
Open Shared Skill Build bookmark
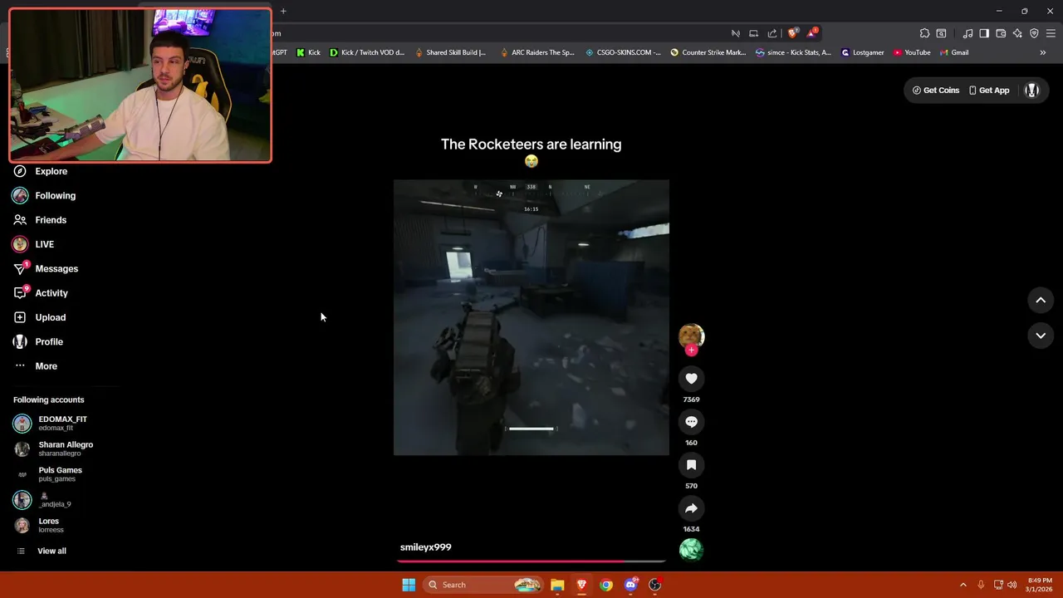[x=450, y=52]
